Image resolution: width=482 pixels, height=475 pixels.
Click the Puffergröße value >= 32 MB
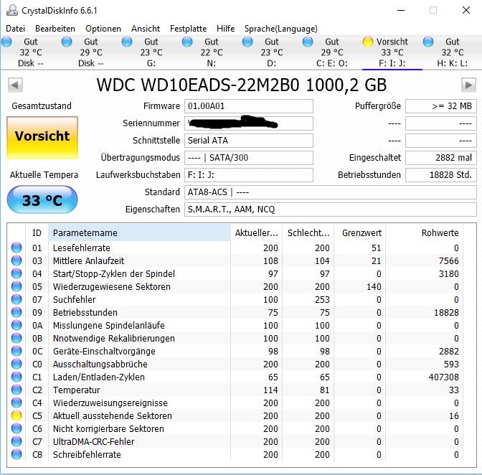(441, 106)
